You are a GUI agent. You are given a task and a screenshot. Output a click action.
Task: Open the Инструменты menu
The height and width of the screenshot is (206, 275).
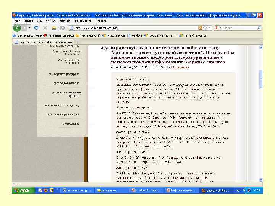tap(83, 21)
